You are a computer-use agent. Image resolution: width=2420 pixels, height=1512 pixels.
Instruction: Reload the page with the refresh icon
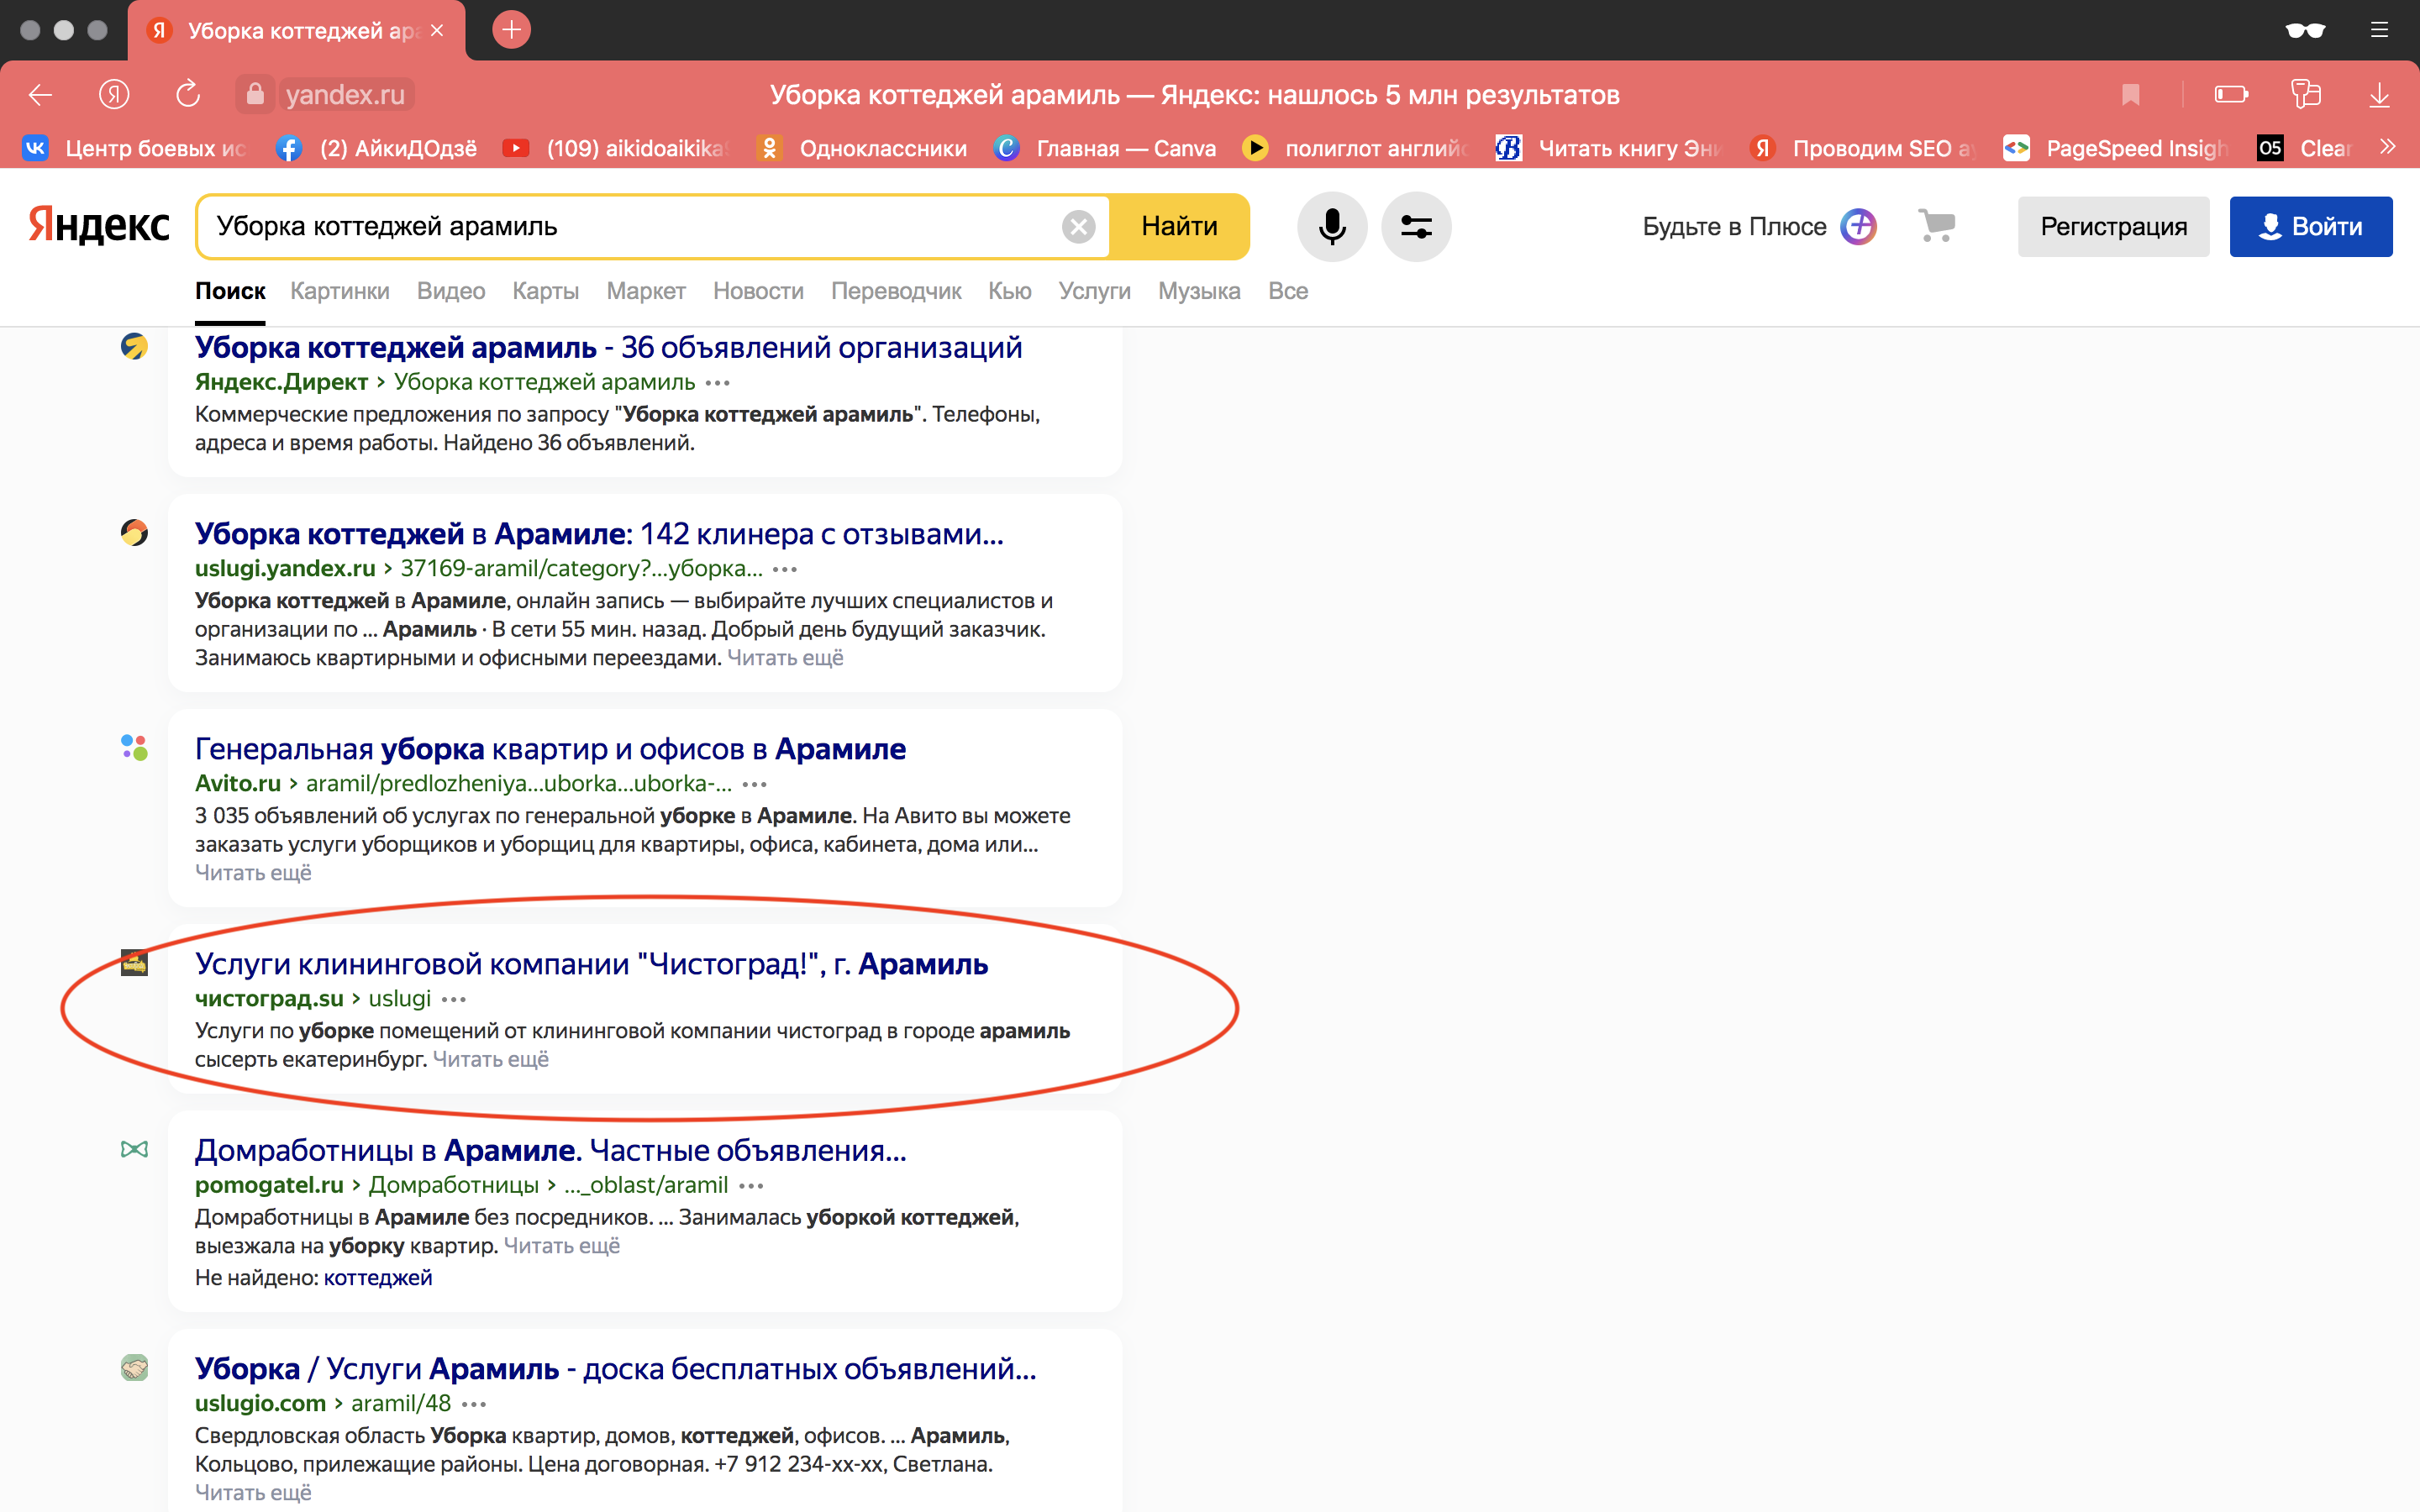click(x=187, y=94)
